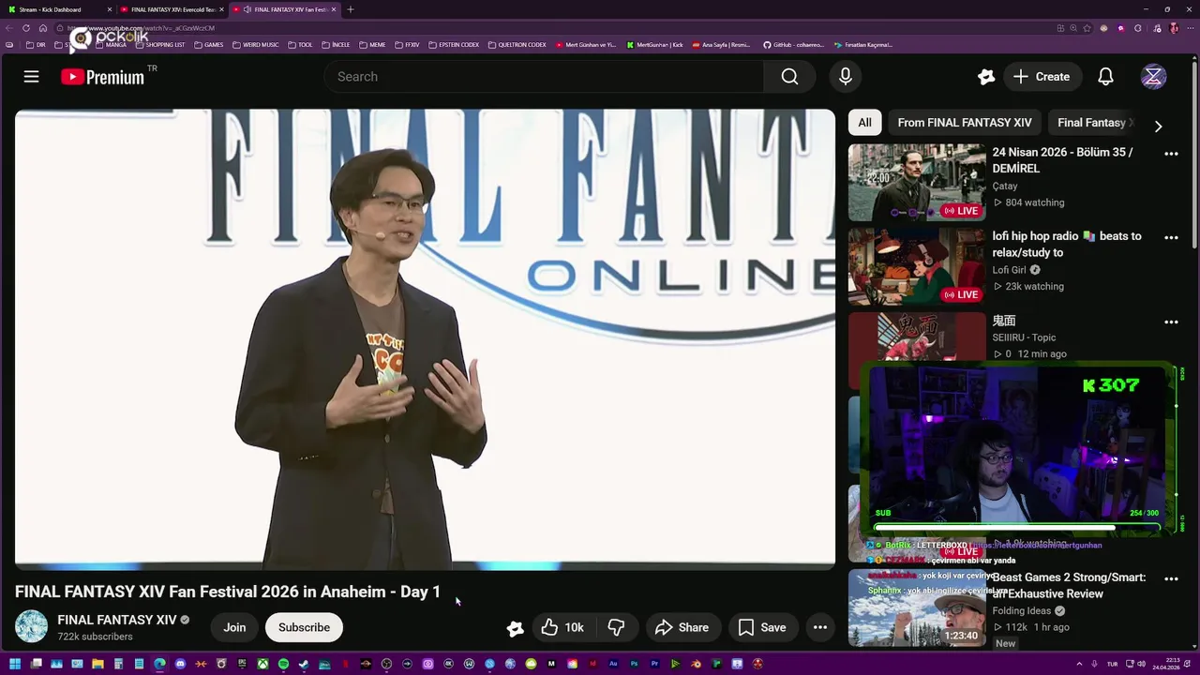Open Lofi Girl channel link
This screenshot has width=1200, height=675.
coord(1009,270)
